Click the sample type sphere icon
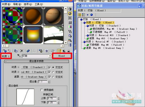145x107 pixels. tap(70, 9)
